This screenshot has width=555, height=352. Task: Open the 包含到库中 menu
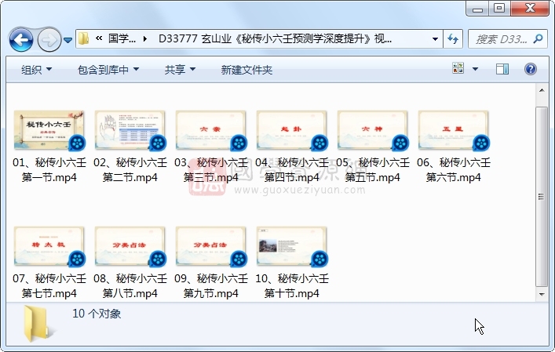tap(108, 70)
